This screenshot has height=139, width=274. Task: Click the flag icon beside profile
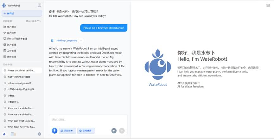[13, 134]
